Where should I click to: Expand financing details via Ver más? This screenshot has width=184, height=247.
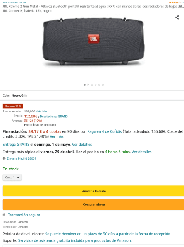click(x=57, y=136)
